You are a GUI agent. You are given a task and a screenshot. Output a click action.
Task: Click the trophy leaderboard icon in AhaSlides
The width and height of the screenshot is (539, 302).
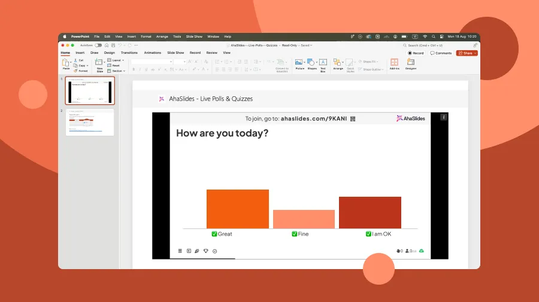pos(205,251)
